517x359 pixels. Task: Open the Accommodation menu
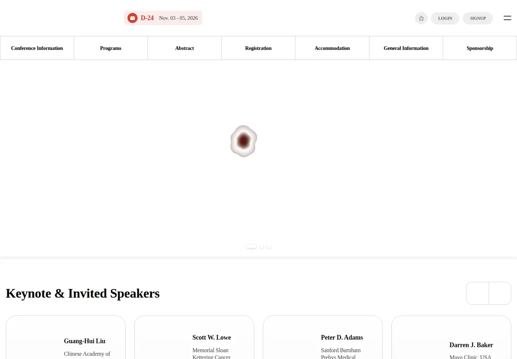click(332, 48)
